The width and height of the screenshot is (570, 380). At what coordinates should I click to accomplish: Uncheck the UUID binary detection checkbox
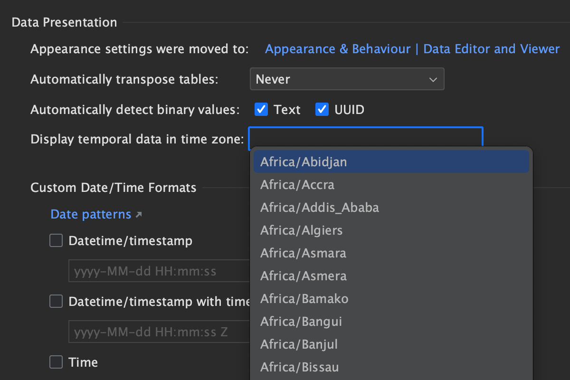pyautogui.click(x=322, y=110)
